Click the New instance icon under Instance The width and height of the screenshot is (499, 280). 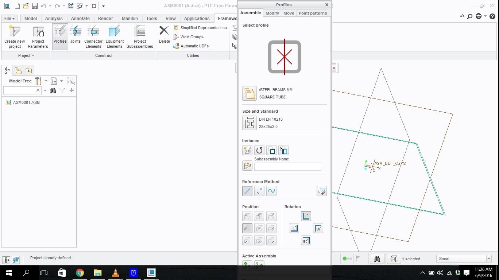[x=247, y=150]
